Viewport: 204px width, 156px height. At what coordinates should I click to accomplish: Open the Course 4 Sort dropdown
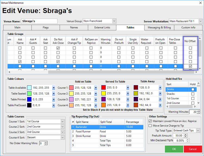pos(62,137)
